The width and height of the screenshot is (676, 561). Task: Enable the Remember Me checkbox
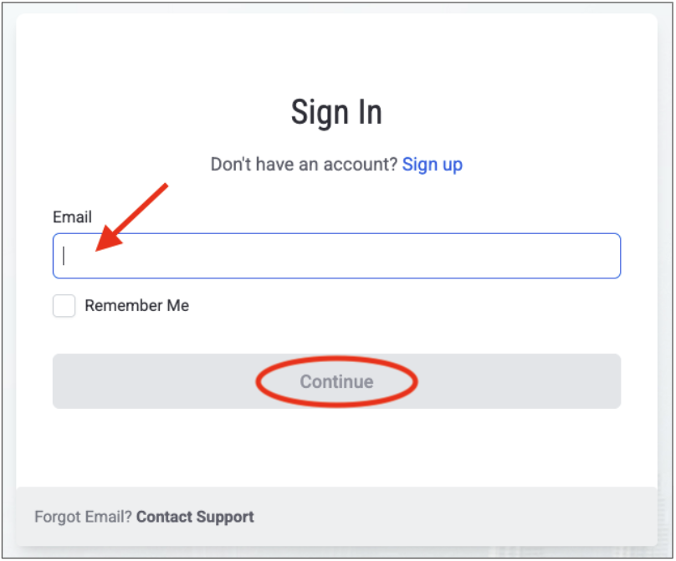64,306
